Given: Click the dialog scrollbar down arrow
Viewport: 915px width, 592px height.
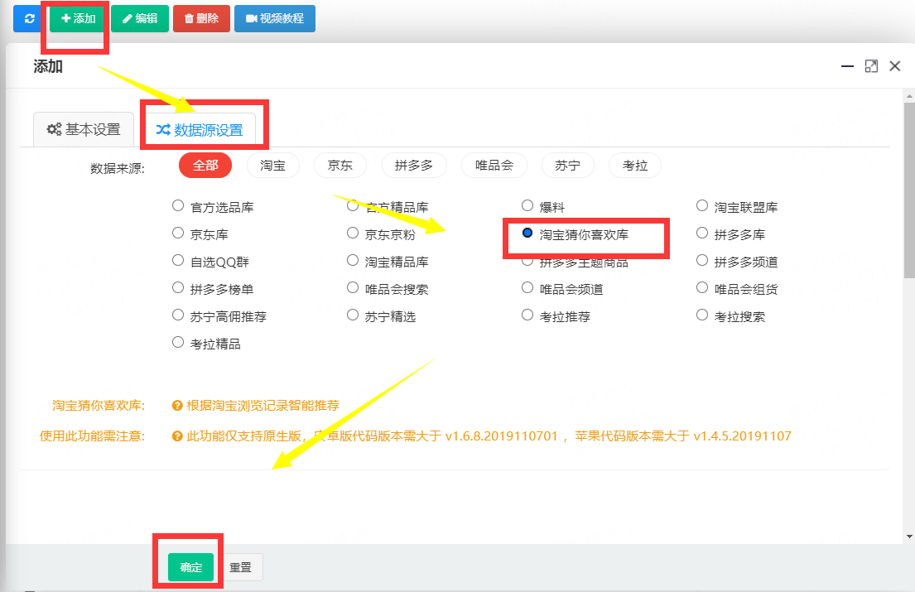Looking at the screenshot, I should coord(909,537).
